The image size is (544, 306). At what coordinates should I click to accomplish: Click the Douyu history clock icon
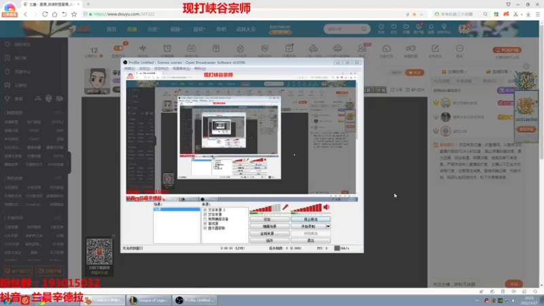pos(381,27)
